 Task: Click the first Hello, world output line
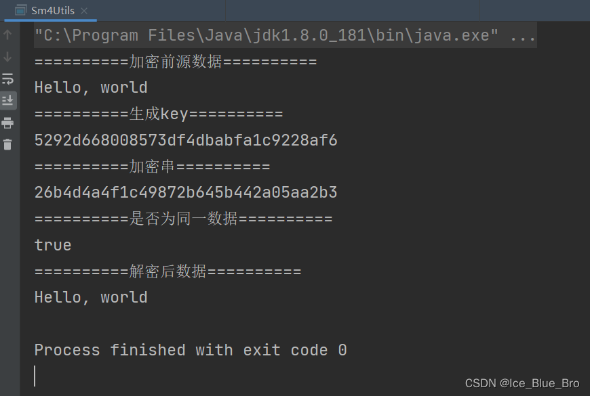point(91,87)
